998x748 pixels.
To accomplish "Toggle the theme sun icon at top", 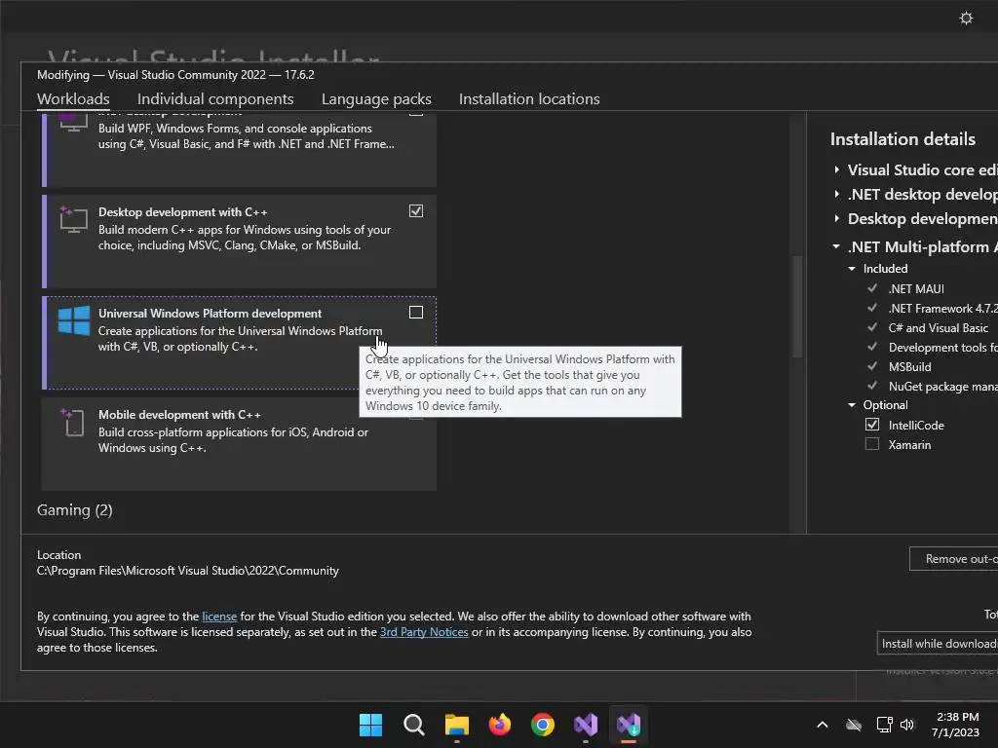I will click(966, 18).
